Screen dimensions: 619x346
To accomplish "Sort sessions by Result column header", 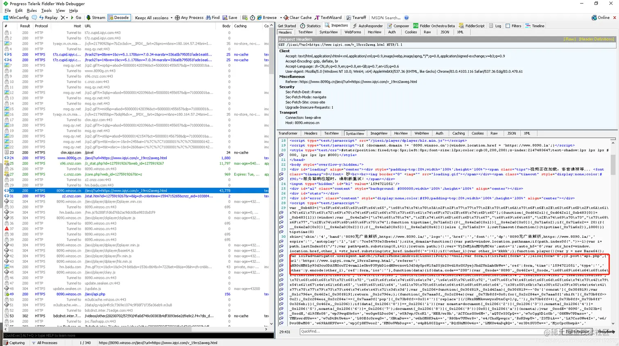I will tap(25, 26).
